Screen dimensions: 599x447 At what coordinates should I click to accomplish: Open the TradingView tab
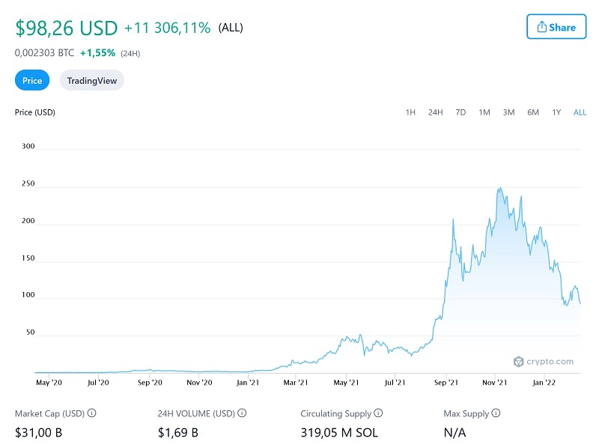tap(91, 81)
